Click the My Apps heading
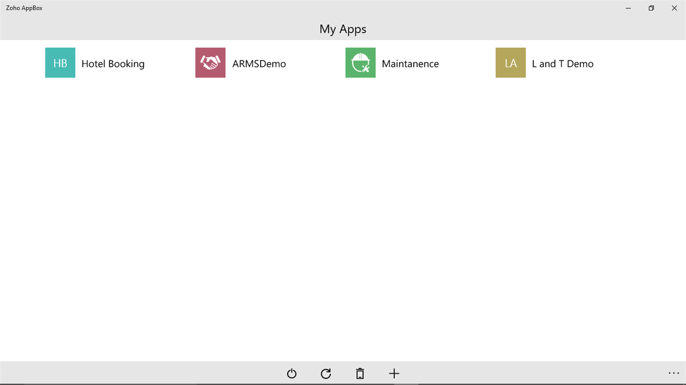The image size is (686, 385). click(x=343, y=29)
